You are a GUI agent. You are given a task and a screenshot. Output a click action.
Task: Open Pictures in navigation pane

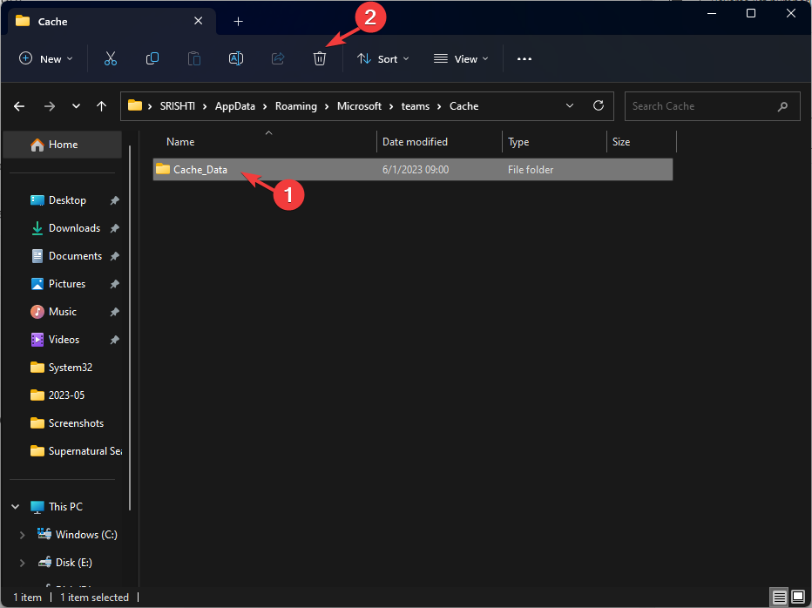67,284
